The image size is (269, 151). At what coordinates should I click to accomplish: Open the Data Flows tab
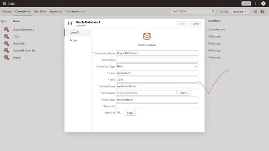40,11
